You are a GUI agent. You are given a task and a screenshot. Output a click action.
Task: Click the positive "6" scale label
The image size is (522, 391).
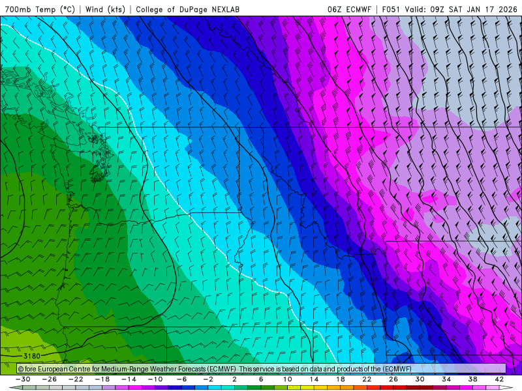click(x=261, y=379)
